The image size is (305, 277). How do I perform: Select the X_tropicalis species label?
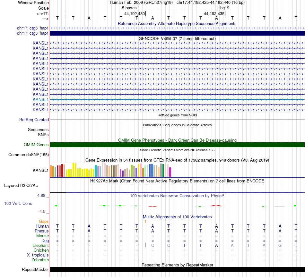pyautogui.click(x=38, y=255)
